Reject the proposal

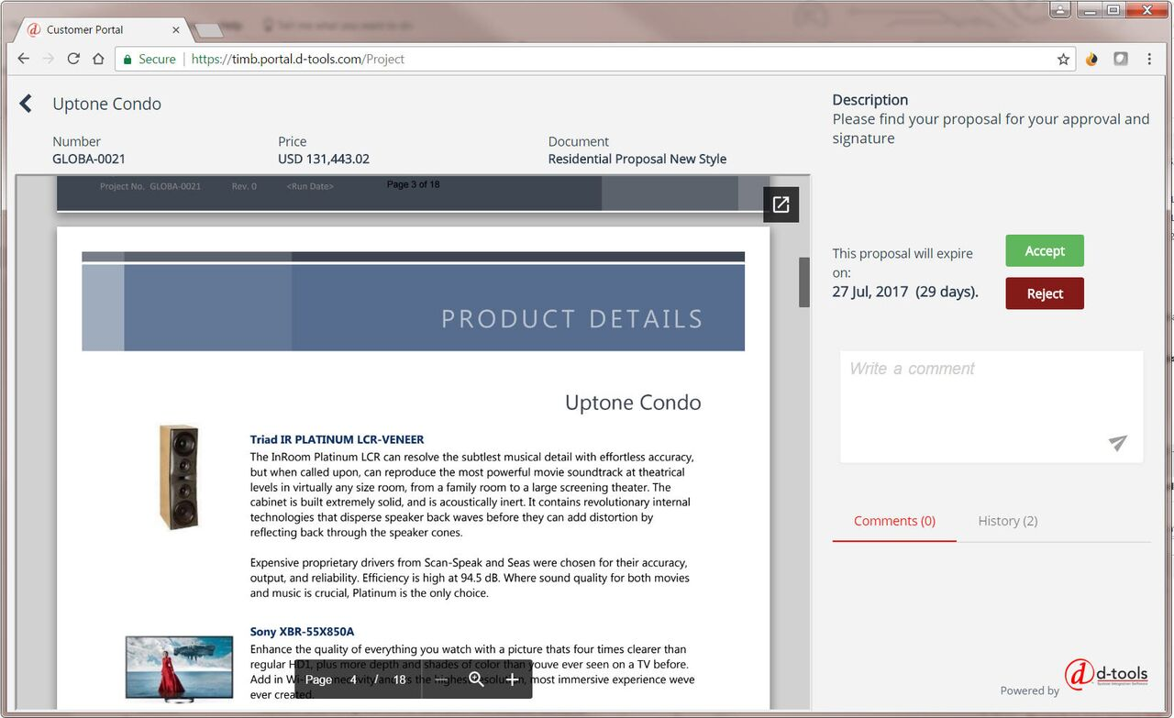click(1044, 293)
